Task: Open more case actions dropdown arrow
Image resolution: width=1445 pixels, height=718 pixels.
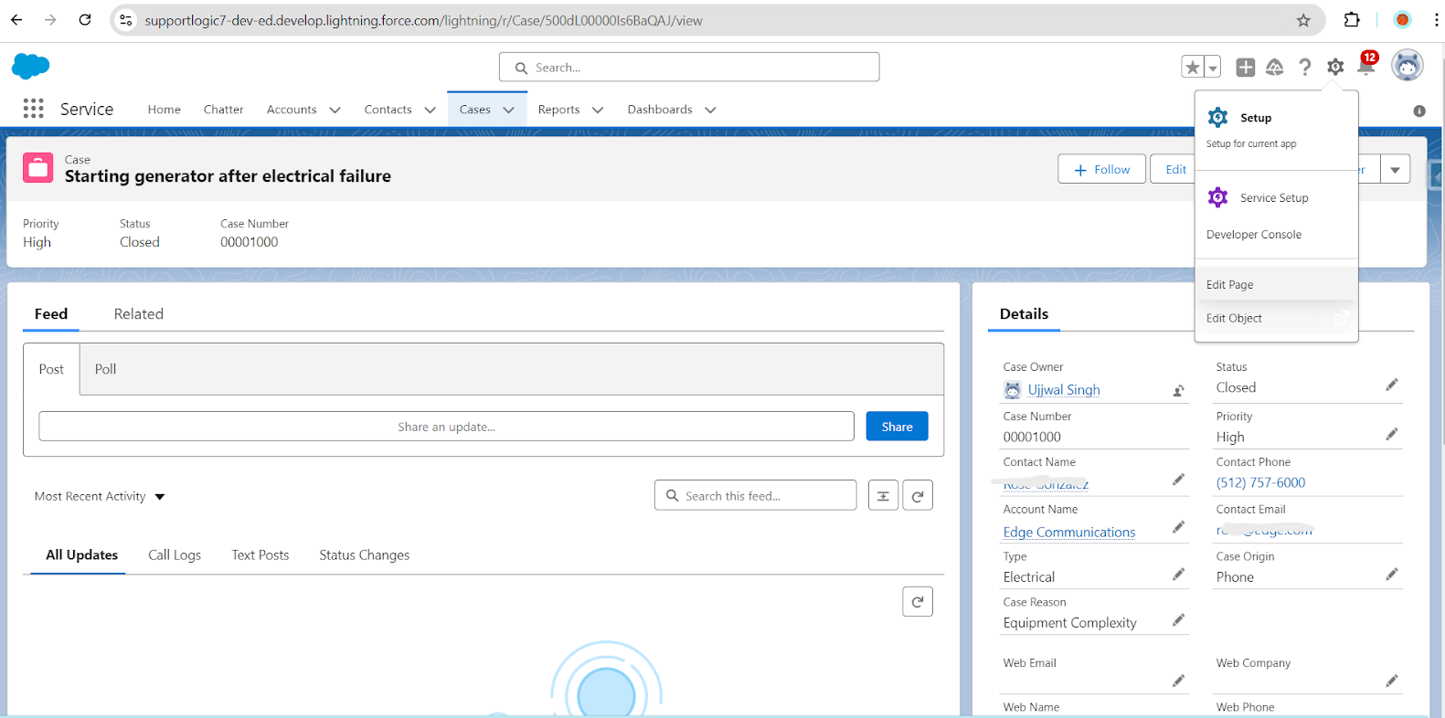Action: pyautogui.click(x=1395, y=169)
